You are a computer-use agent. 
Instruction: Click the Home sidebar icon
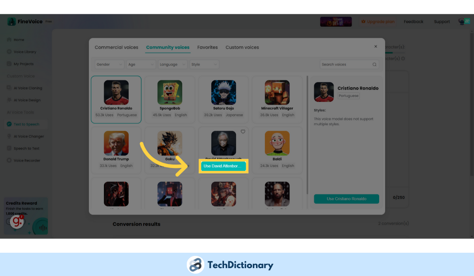(x=9, y=40)
